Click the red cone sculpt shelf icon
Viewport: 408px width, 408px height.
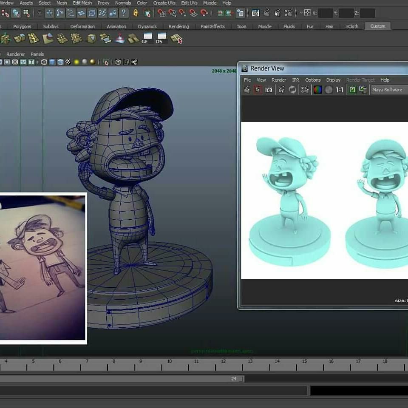[x=120, y=39]
